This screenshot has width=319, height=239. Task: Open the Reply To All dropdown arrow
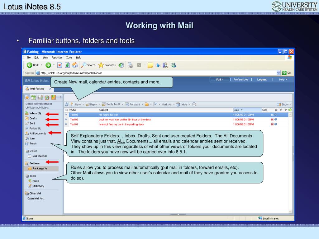123,105
